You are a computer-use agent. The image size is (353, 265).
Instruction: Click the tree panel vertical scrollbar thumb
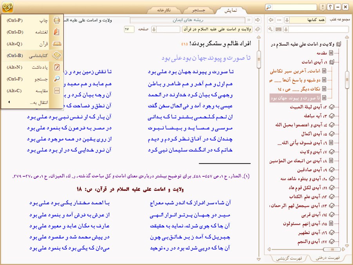tap(347, 80)
